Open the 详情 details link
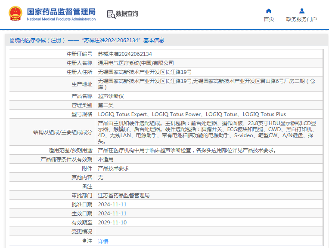Image resolution: width=329 pixels, height=248 pixels. pos(103,242)
